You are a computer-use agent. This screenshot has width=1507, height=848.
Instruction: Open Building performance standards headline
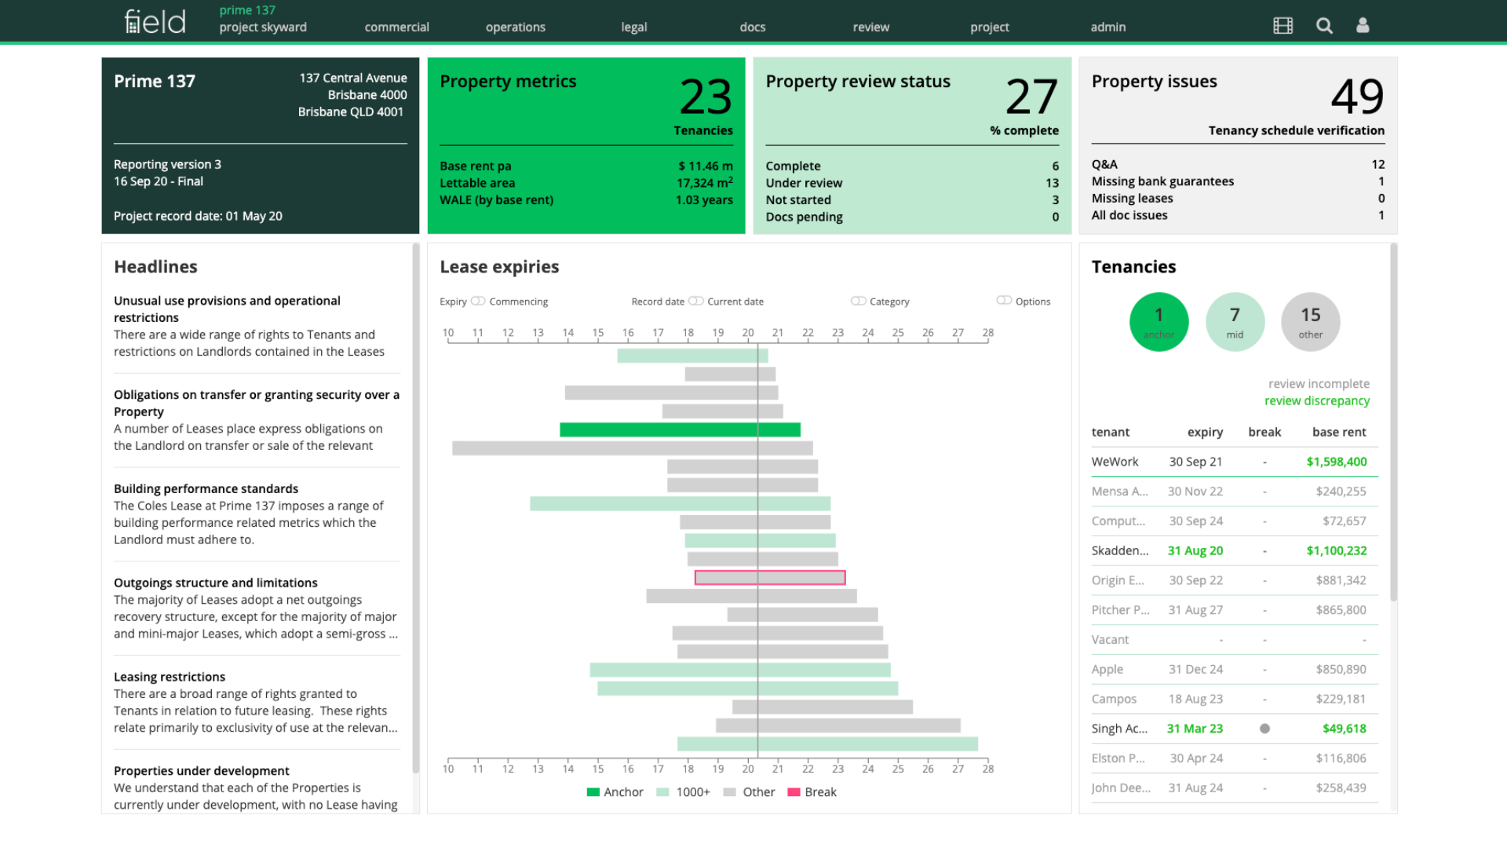coord(256,514)
